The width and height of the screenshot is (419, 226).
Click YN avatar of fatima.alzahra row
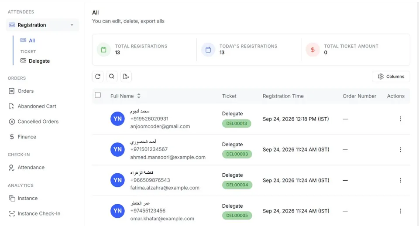click(x=117, y=180)
